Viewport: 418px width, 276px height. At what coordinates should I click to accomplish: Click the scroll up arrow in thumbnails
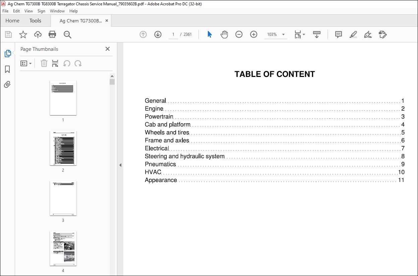[x=112, y=76]
